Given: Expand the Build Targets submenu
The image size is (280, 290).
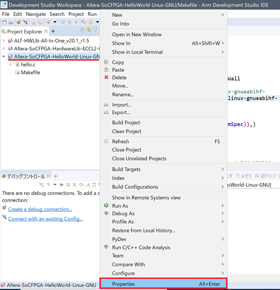Looking at the screenshot, I should (x=163, y=169).
